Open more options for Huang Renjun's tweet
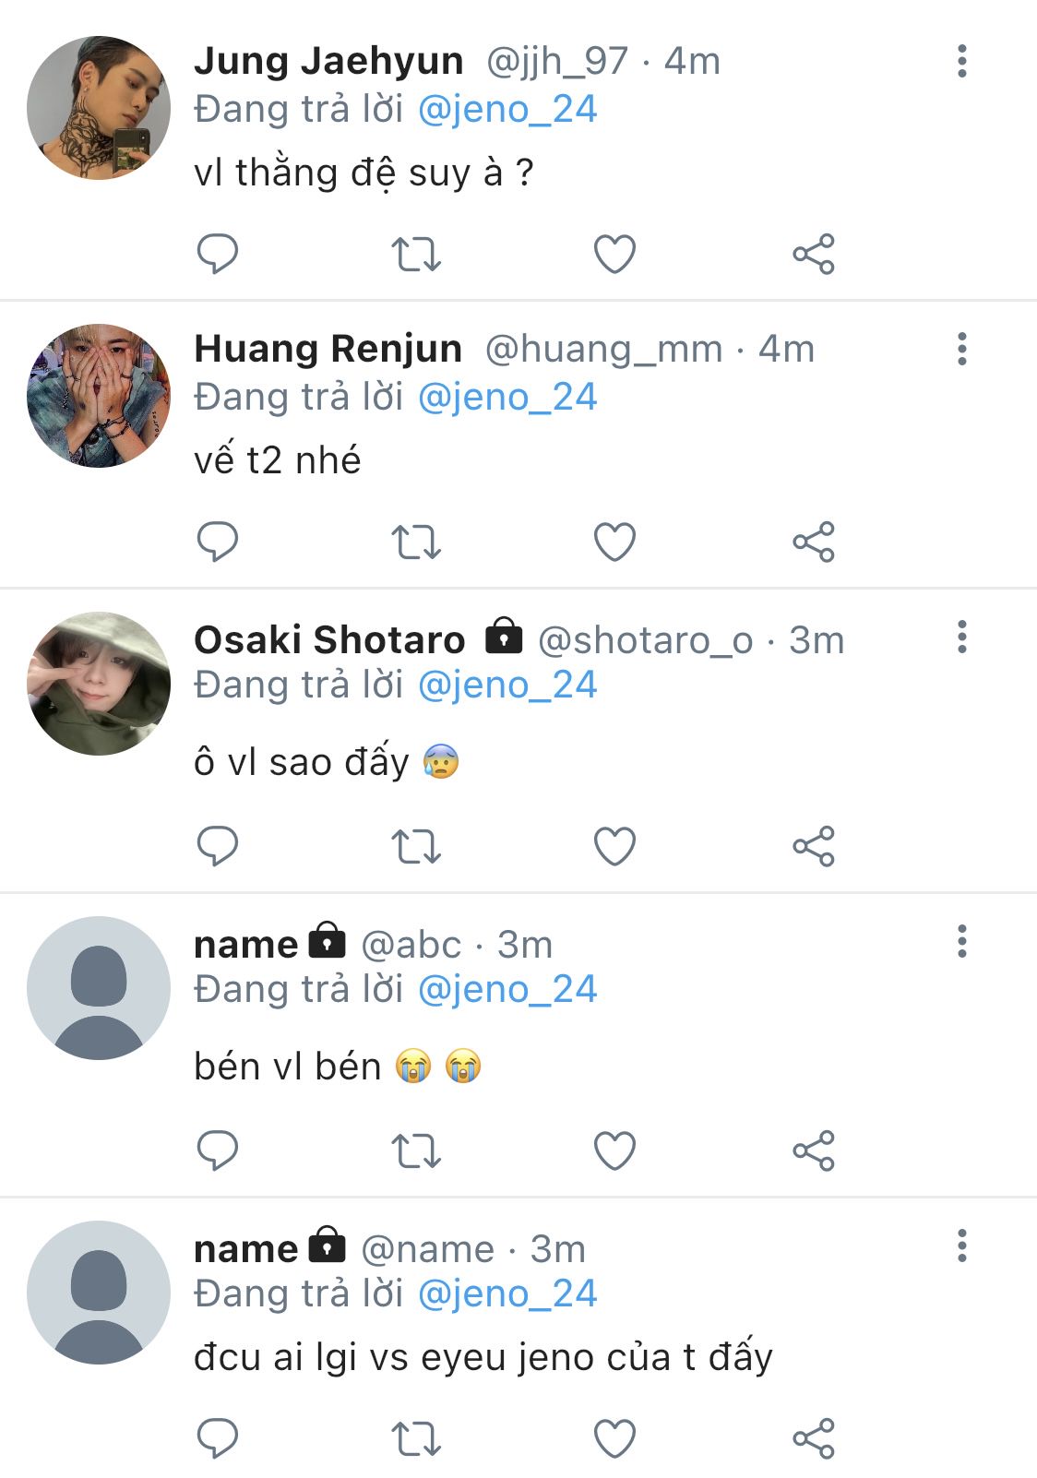 [x=961, y=349]
